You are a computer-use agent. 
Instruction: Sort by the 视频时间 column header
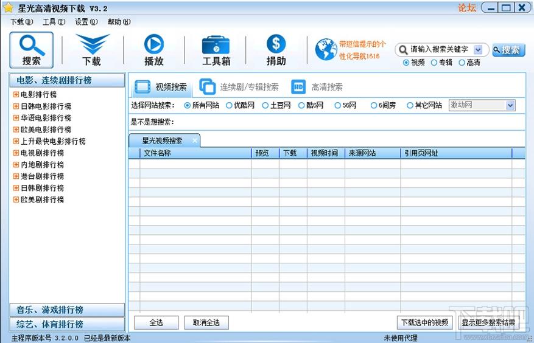tap(326, 153)
